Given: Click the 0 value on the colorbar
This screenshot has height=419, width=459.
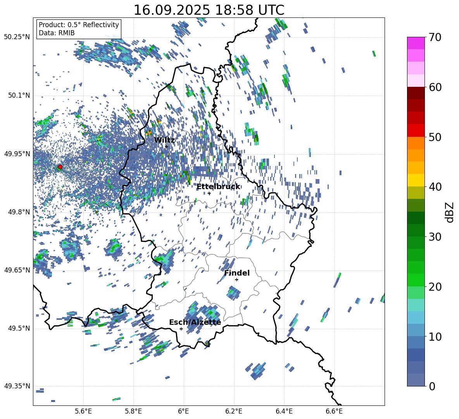Looking at the screenshot, I should (x=432, y=386).
